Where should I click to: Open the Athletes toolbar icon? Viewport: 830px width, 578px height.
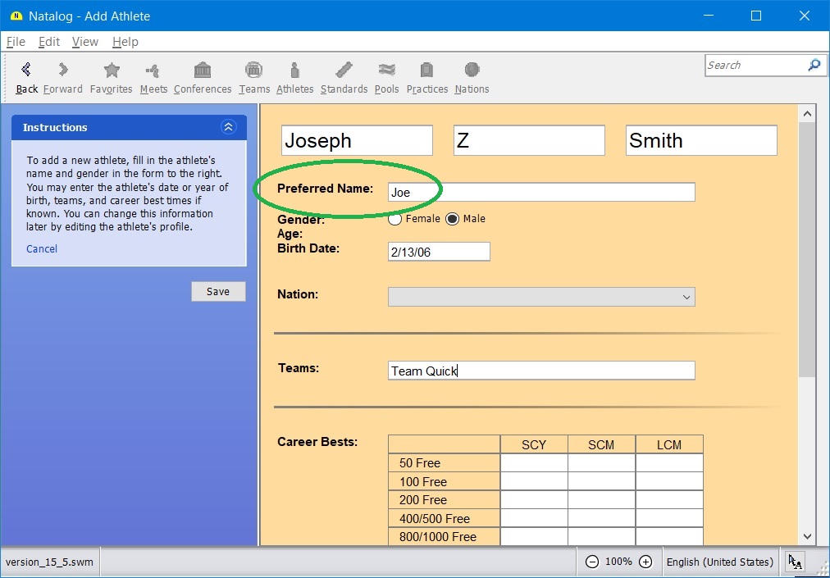click(294, 71)
